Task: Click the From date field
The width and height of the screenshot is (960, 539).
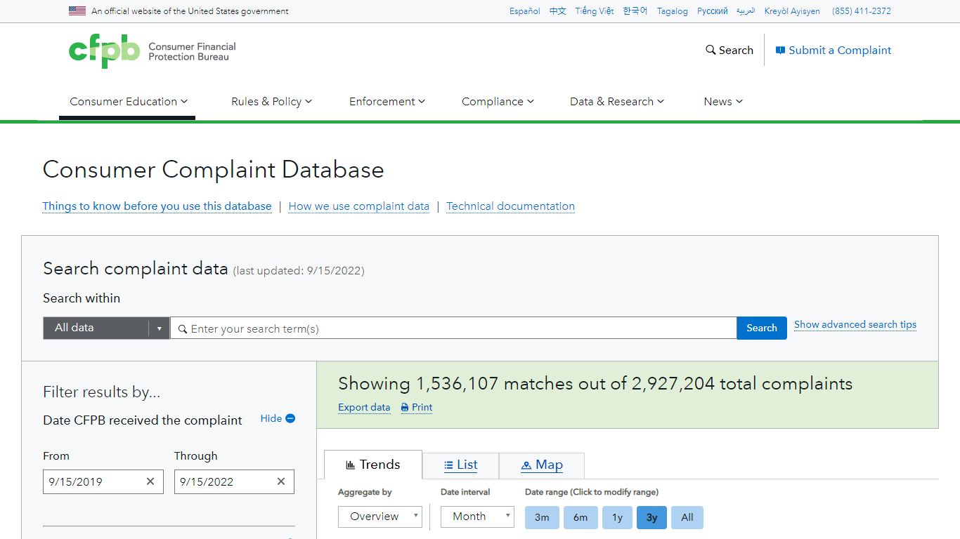Action: (x=103, y=481)
